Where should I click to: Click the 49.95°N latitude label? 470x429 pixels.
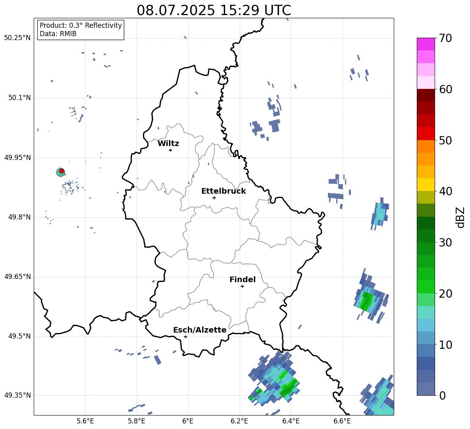pyautogui.click(x=17, y=158)
